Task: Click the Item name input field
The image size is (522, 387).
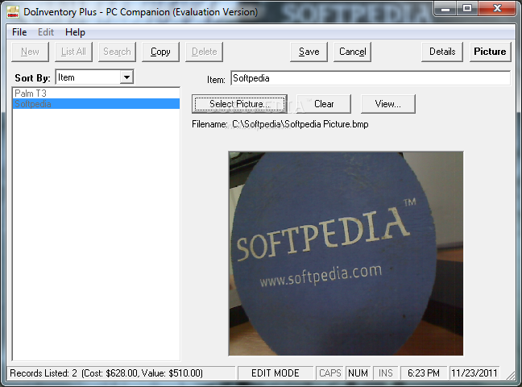Action: point(371,78)
